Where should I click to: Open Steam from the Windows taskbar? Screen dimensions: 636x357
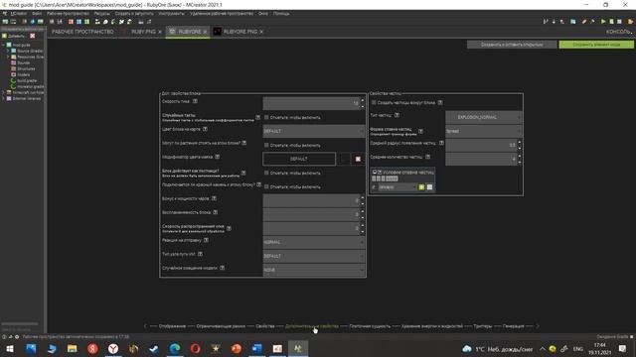tap(154, 348)
